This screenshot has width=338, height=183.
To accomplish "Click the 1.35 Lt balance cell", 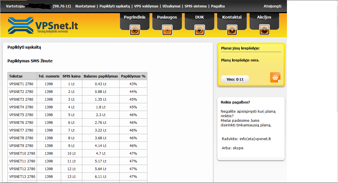I will pyautogui.click(x=101, y=99).
